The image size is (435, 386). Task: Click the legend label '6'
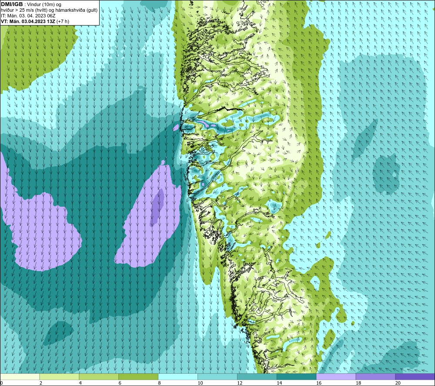[120, 383]
